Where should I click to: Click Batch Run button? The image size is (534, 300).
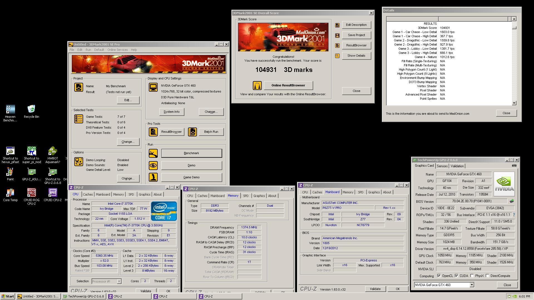(211, 132)
